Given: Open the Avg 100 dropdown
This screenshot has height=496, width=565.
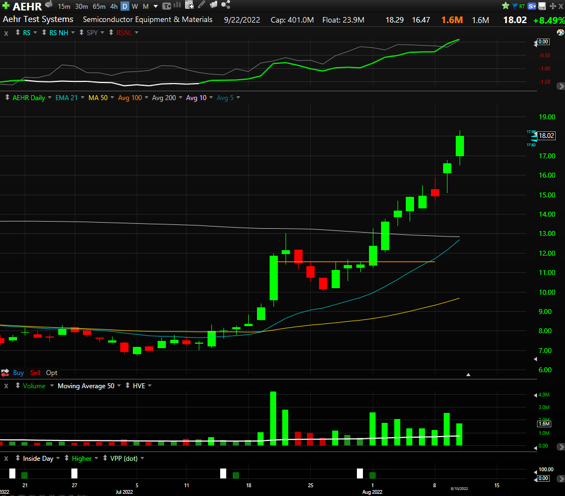Looking at the screenshot, I should 146,97.
